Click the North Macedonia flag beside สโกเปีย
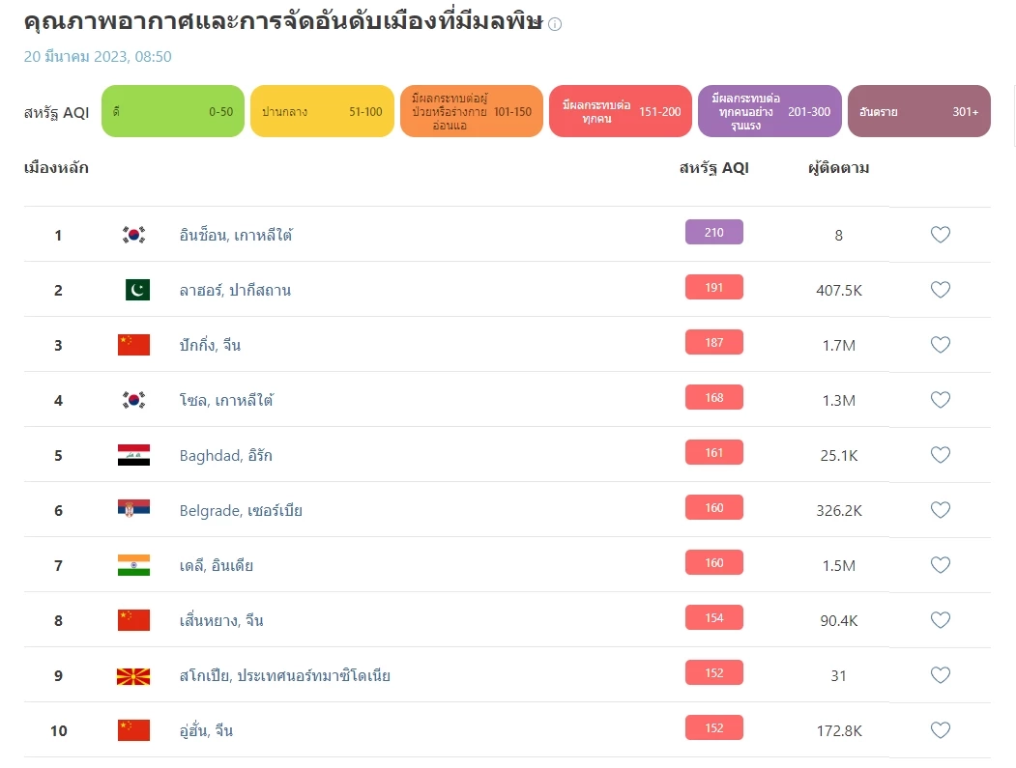The height and width of the screenshot is (768, 1016). [x=132, y=676]
